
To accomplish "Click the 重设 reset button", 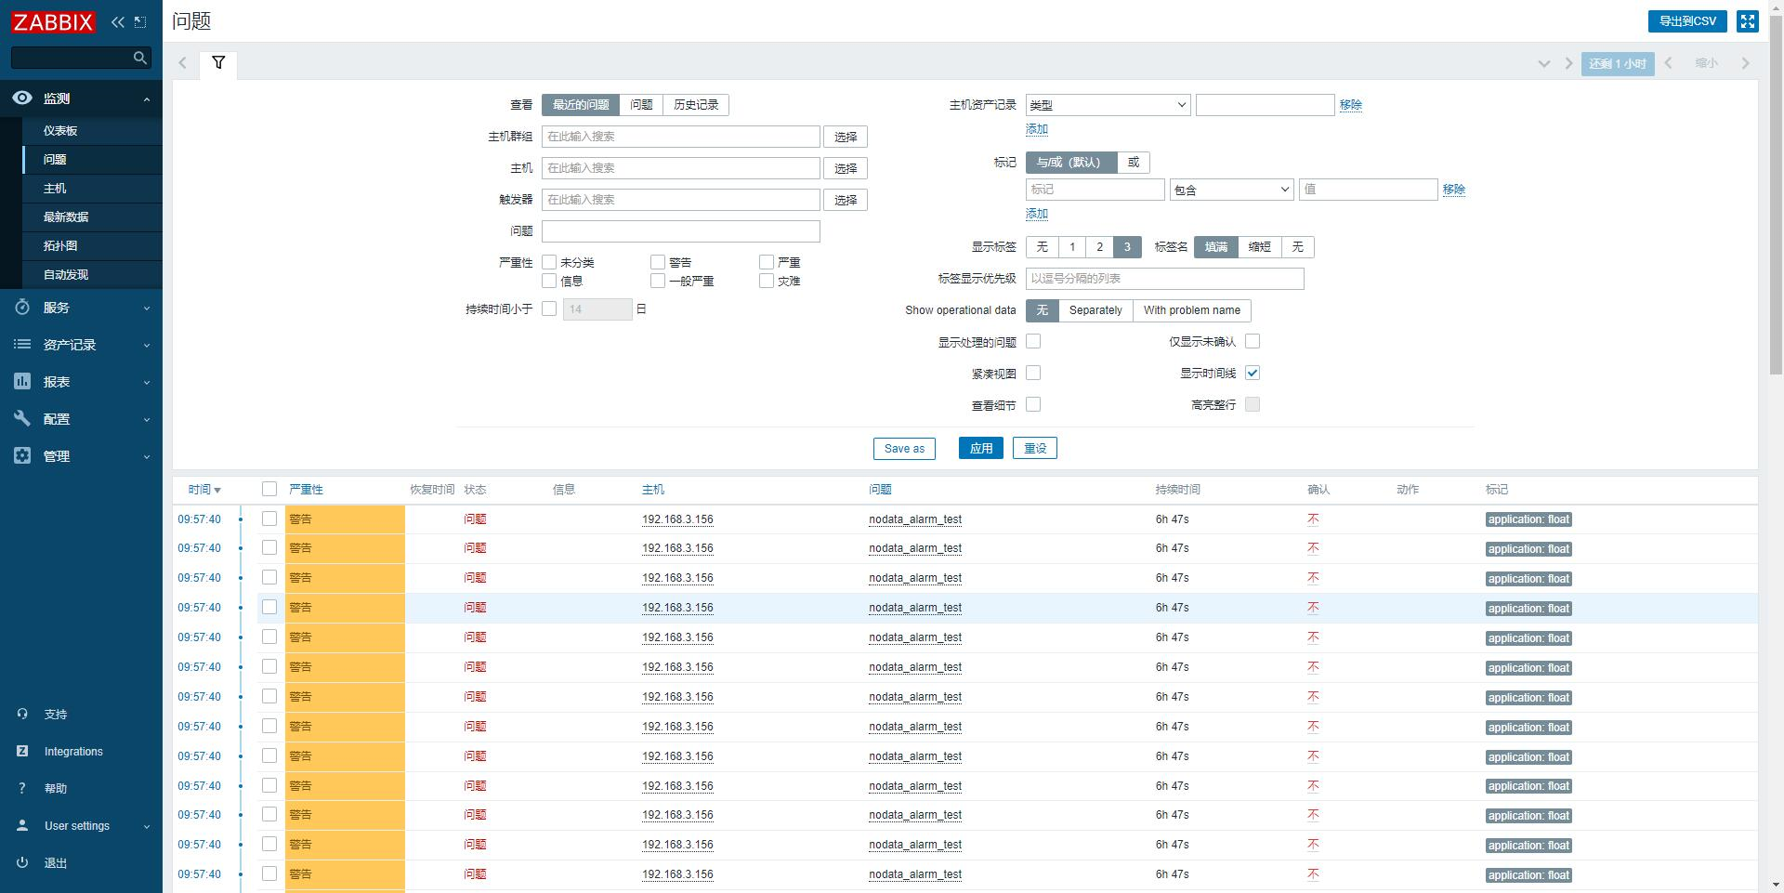I will coord(1035,448).
